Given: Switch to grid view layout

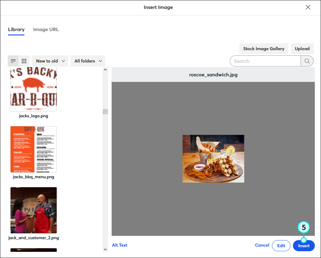Looking at the screenshot, I should [24, 61].
